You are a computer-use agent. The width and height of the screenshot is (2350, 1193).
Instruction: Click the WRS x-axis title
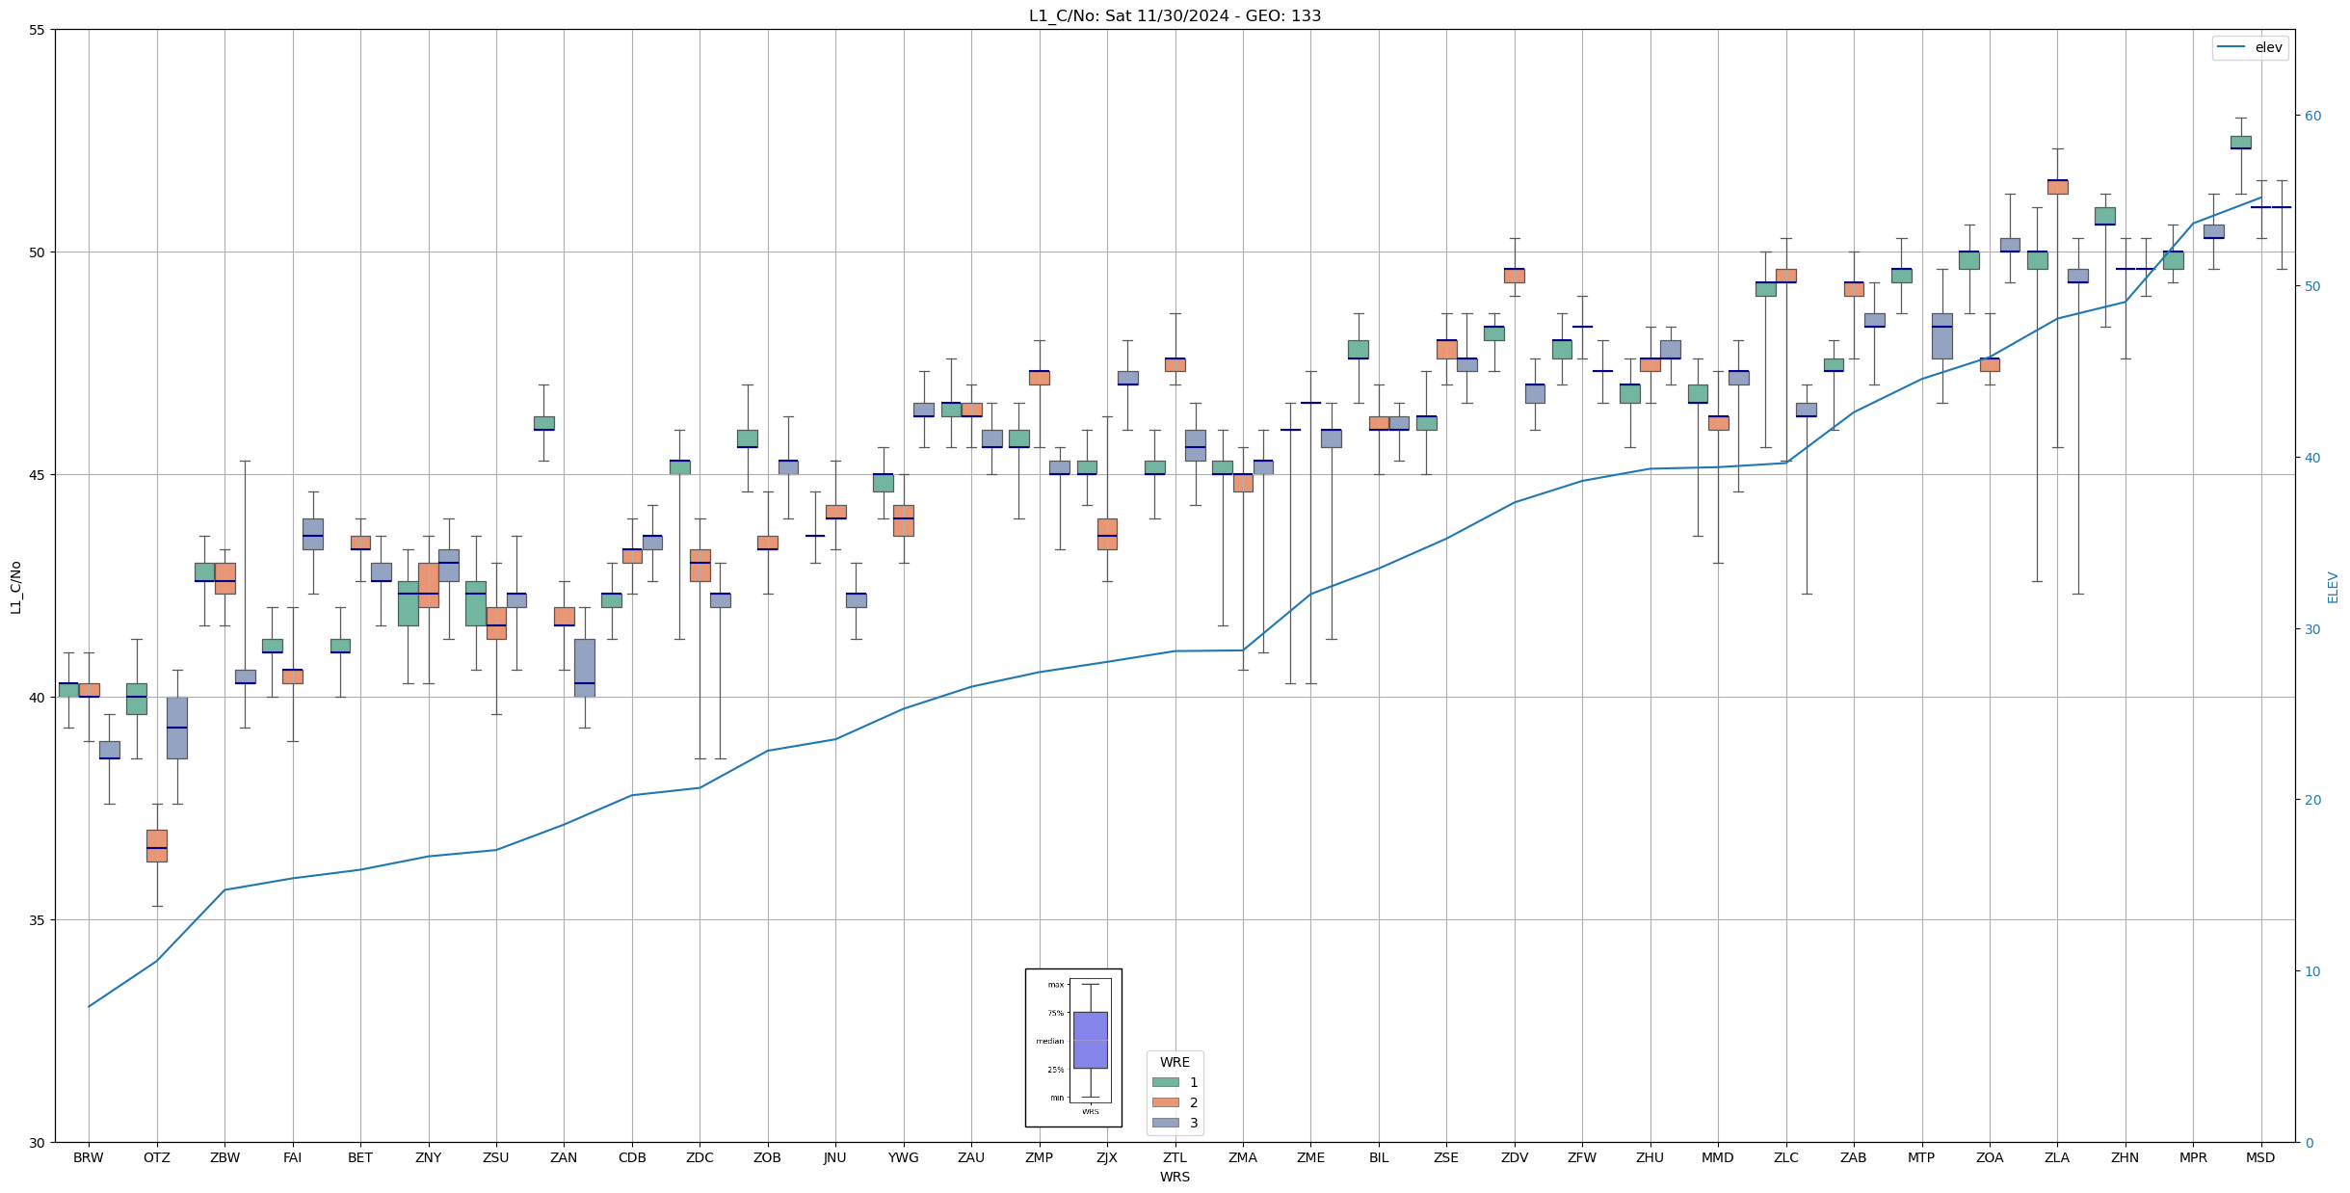[x=1175, y=1177]
